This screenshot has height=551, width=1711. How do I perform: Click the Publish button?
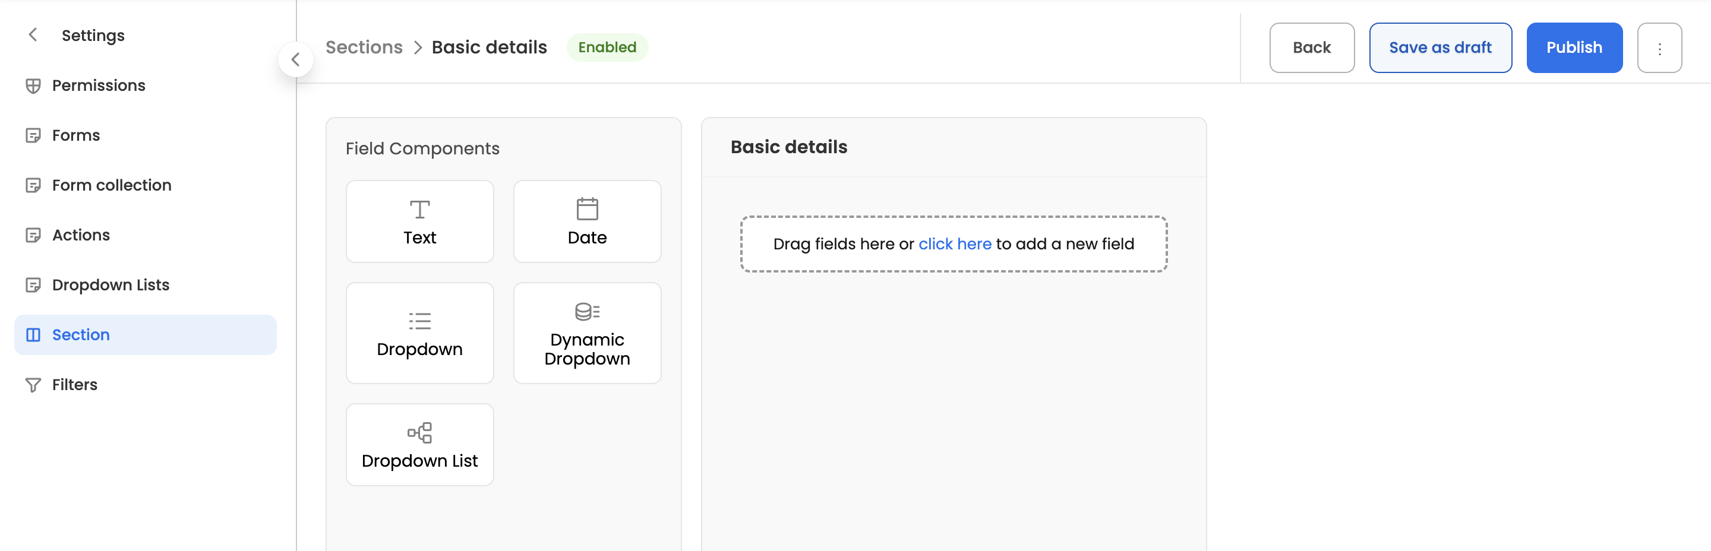pos(1574,48)
